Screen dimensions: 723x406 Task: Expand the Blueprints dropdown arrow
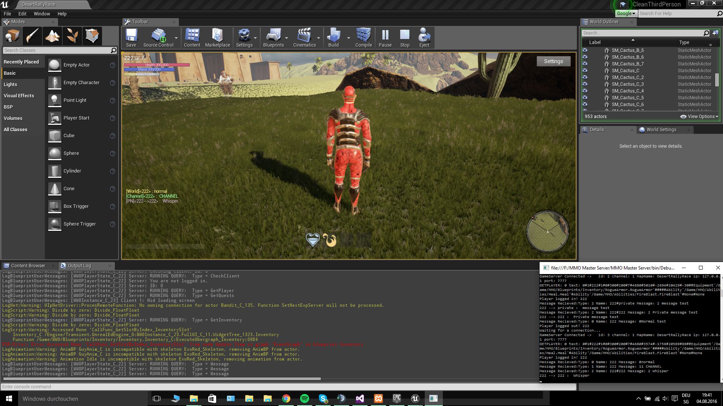[x=287, y=38]
